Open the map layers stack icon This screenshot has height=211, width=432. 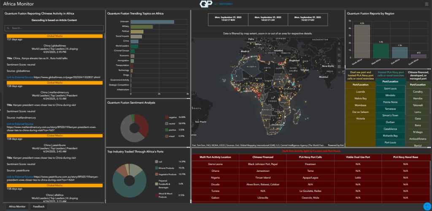(339, 60)
